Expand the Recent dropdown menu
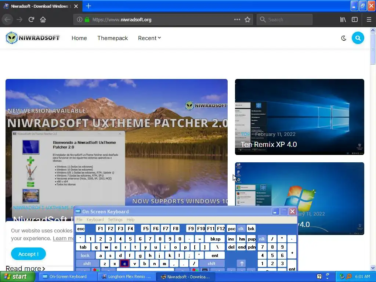 [x=149, y=38]
